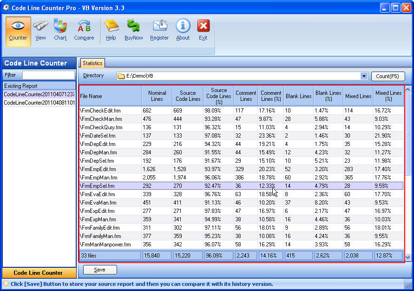This screenshot has width=414, height=291.
Task: Click the 96.09% source code total
Action: pyautogui.click(x=219, y=256)
